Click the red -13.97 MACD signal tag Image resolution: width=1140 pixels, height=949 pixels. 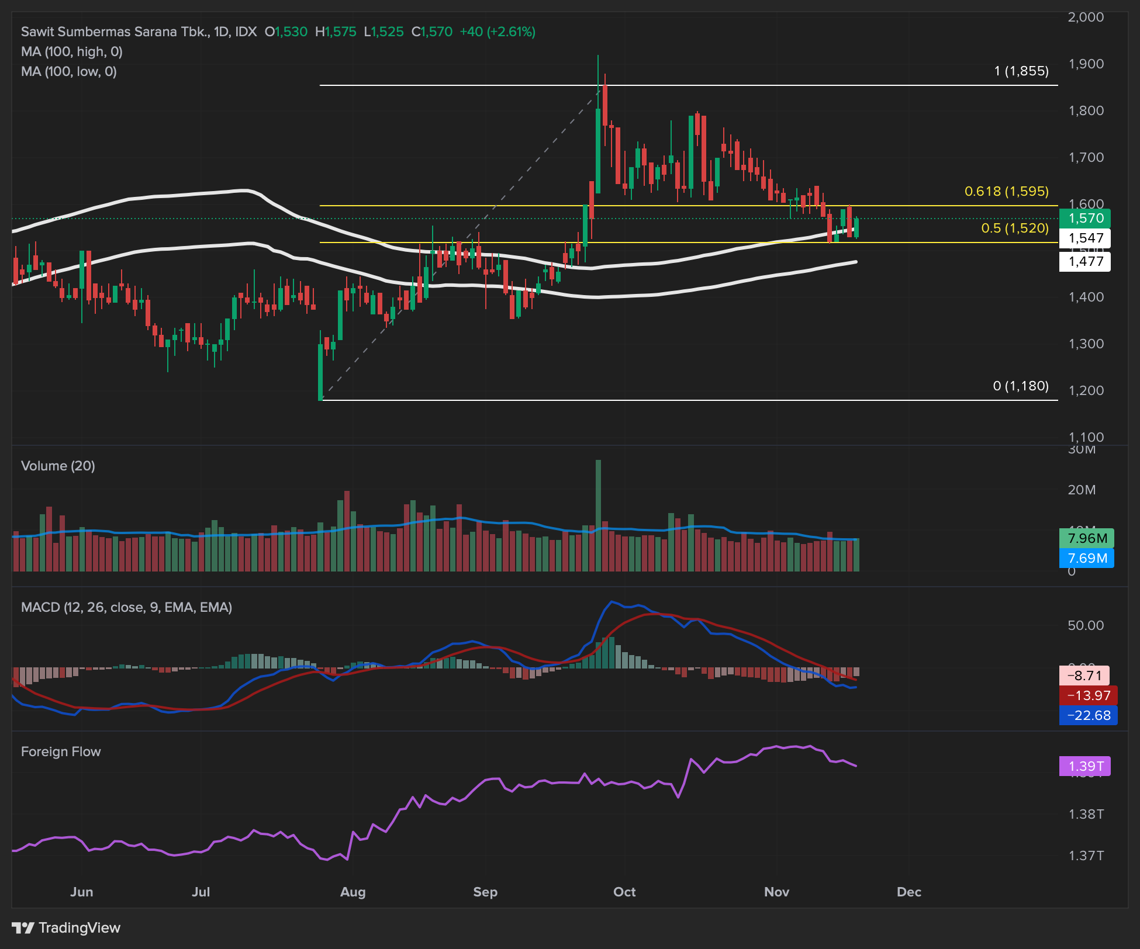point(1087,695)
